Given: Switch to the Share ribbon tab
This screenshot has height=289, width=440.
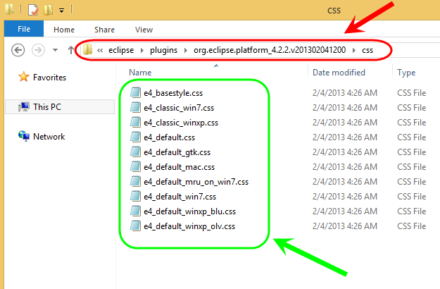Looking at the screenshot, I should [104, 30].
